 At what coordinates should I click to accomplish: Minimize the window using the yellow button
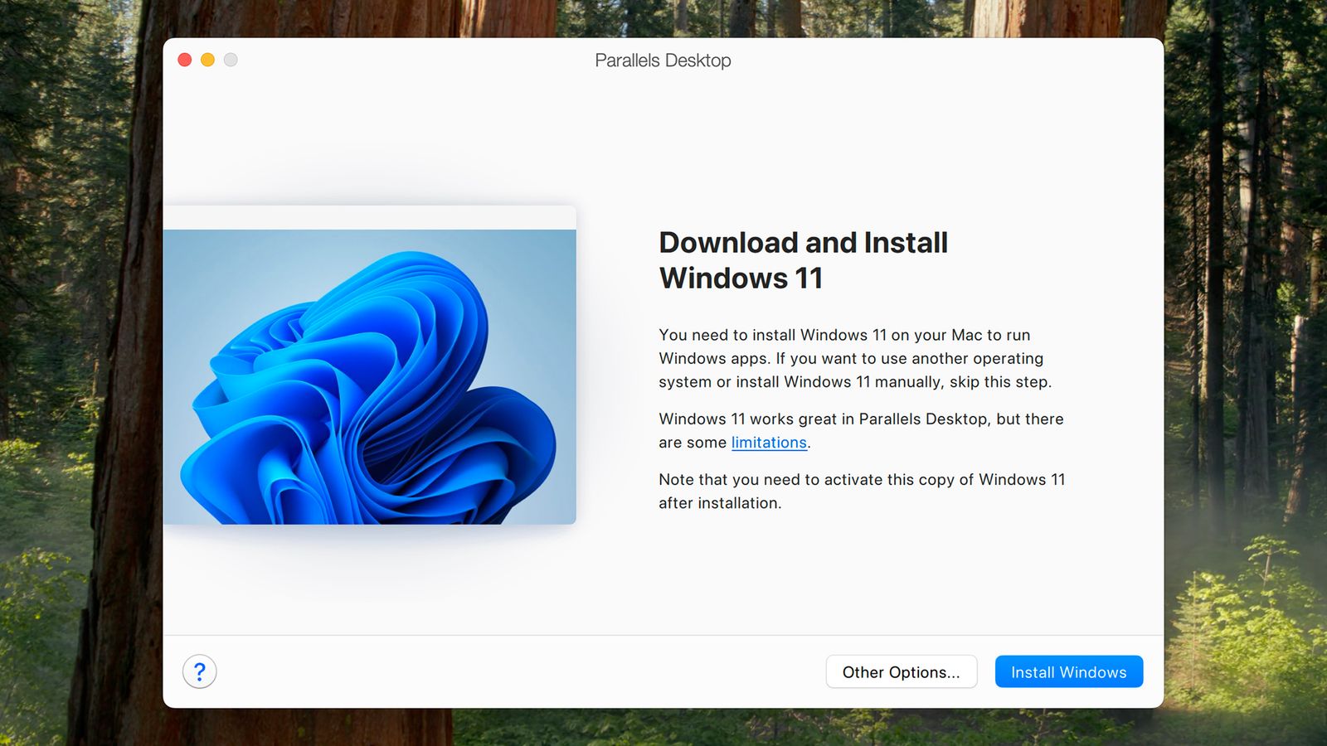207,60
